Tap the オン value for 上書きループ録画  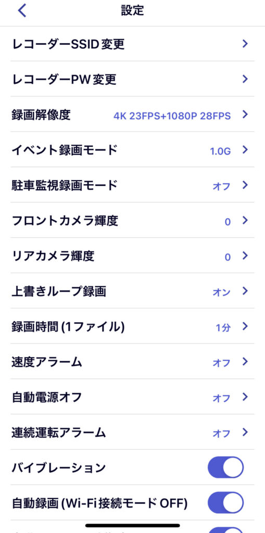pos(221,293)
